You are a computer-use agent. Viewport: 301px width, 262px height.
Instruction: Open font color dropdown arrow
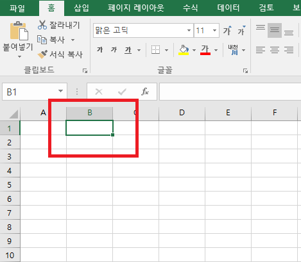[x=216, y=51]
